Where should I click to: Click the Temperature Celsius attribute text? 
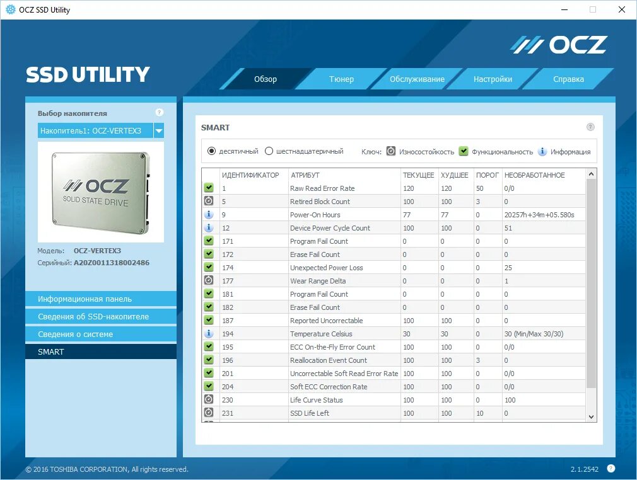[x=321, y=333]
